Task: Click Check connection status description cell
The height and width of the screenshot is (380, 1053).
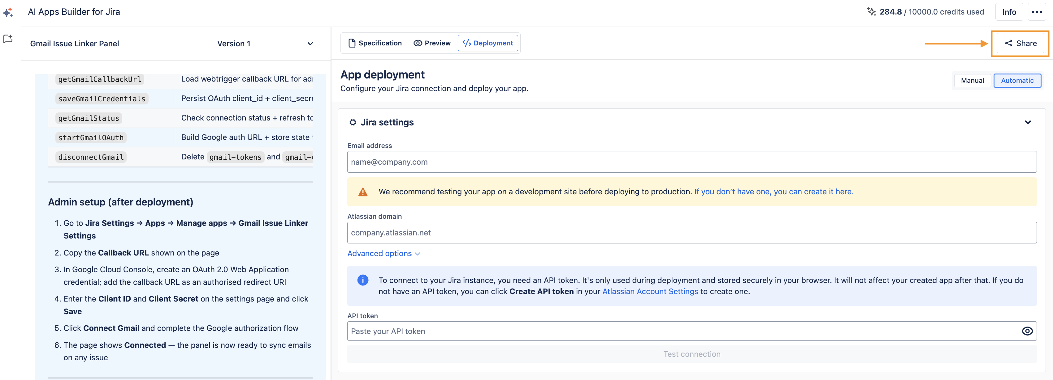Action: pos(247,118)
